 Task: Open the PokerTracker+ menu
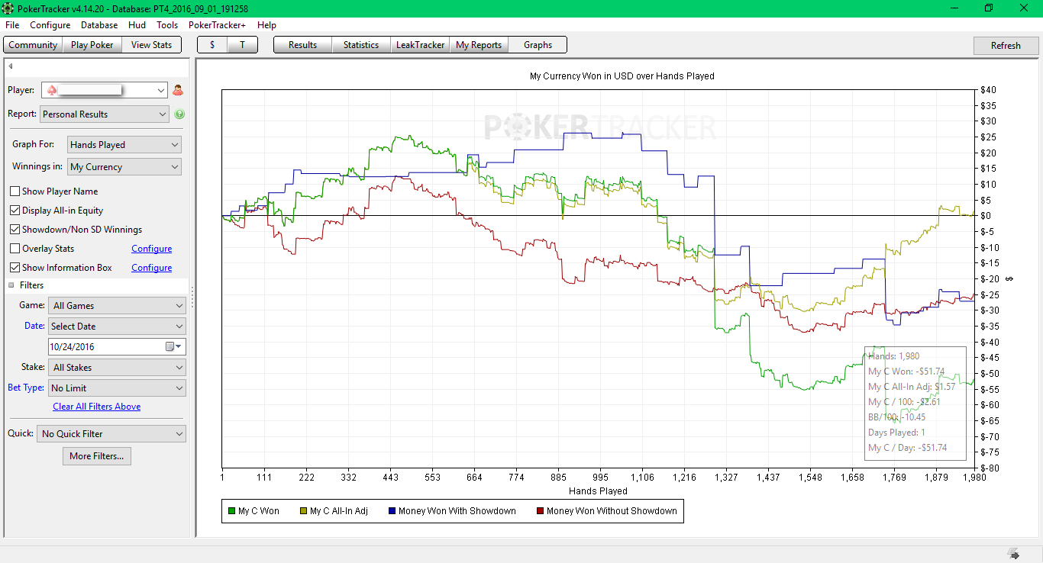[218, 25]
